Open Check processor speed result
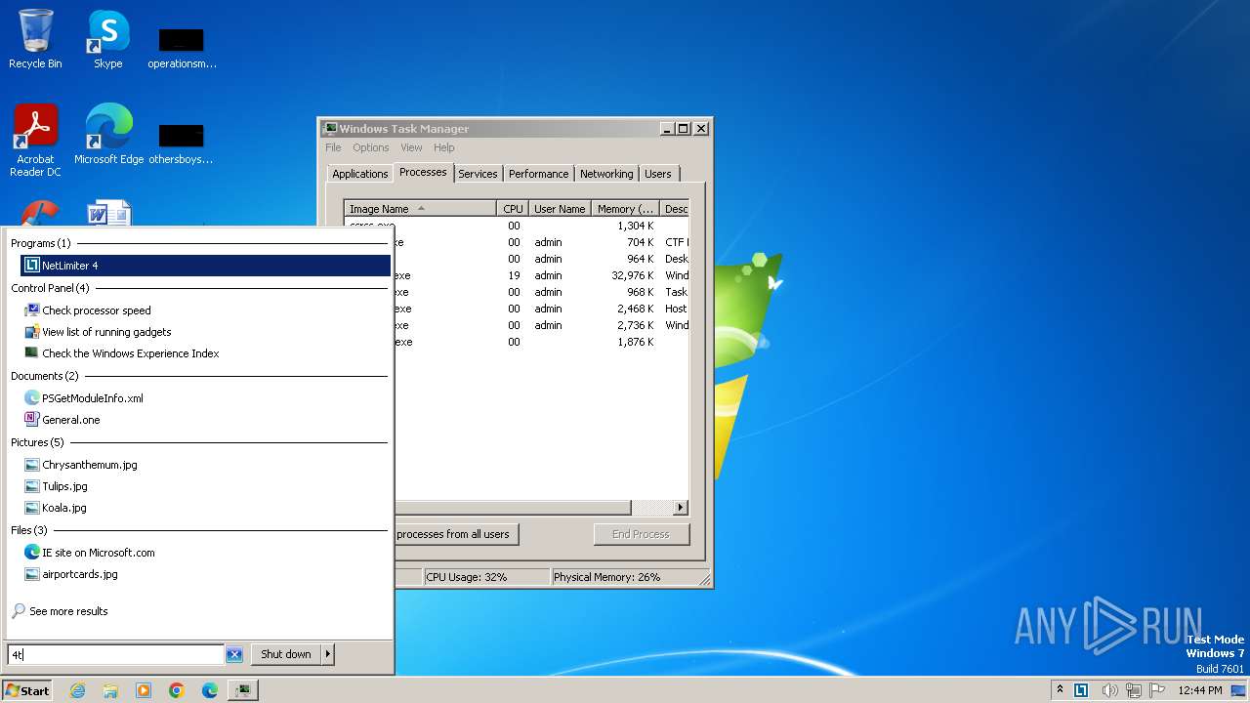1250x703 pixels. pos(97,310)
